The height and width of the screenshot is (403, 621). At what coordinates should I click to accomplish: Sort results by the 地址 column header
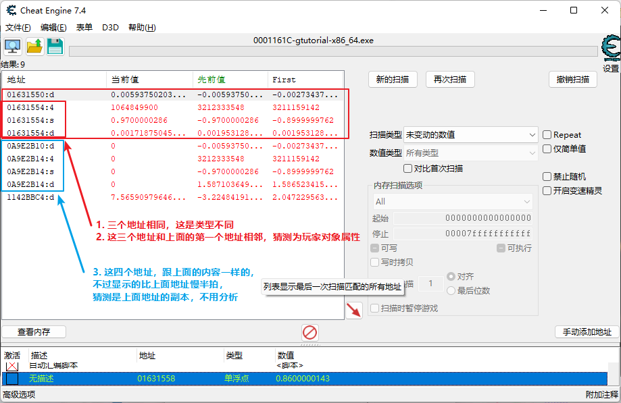point(54,80)
